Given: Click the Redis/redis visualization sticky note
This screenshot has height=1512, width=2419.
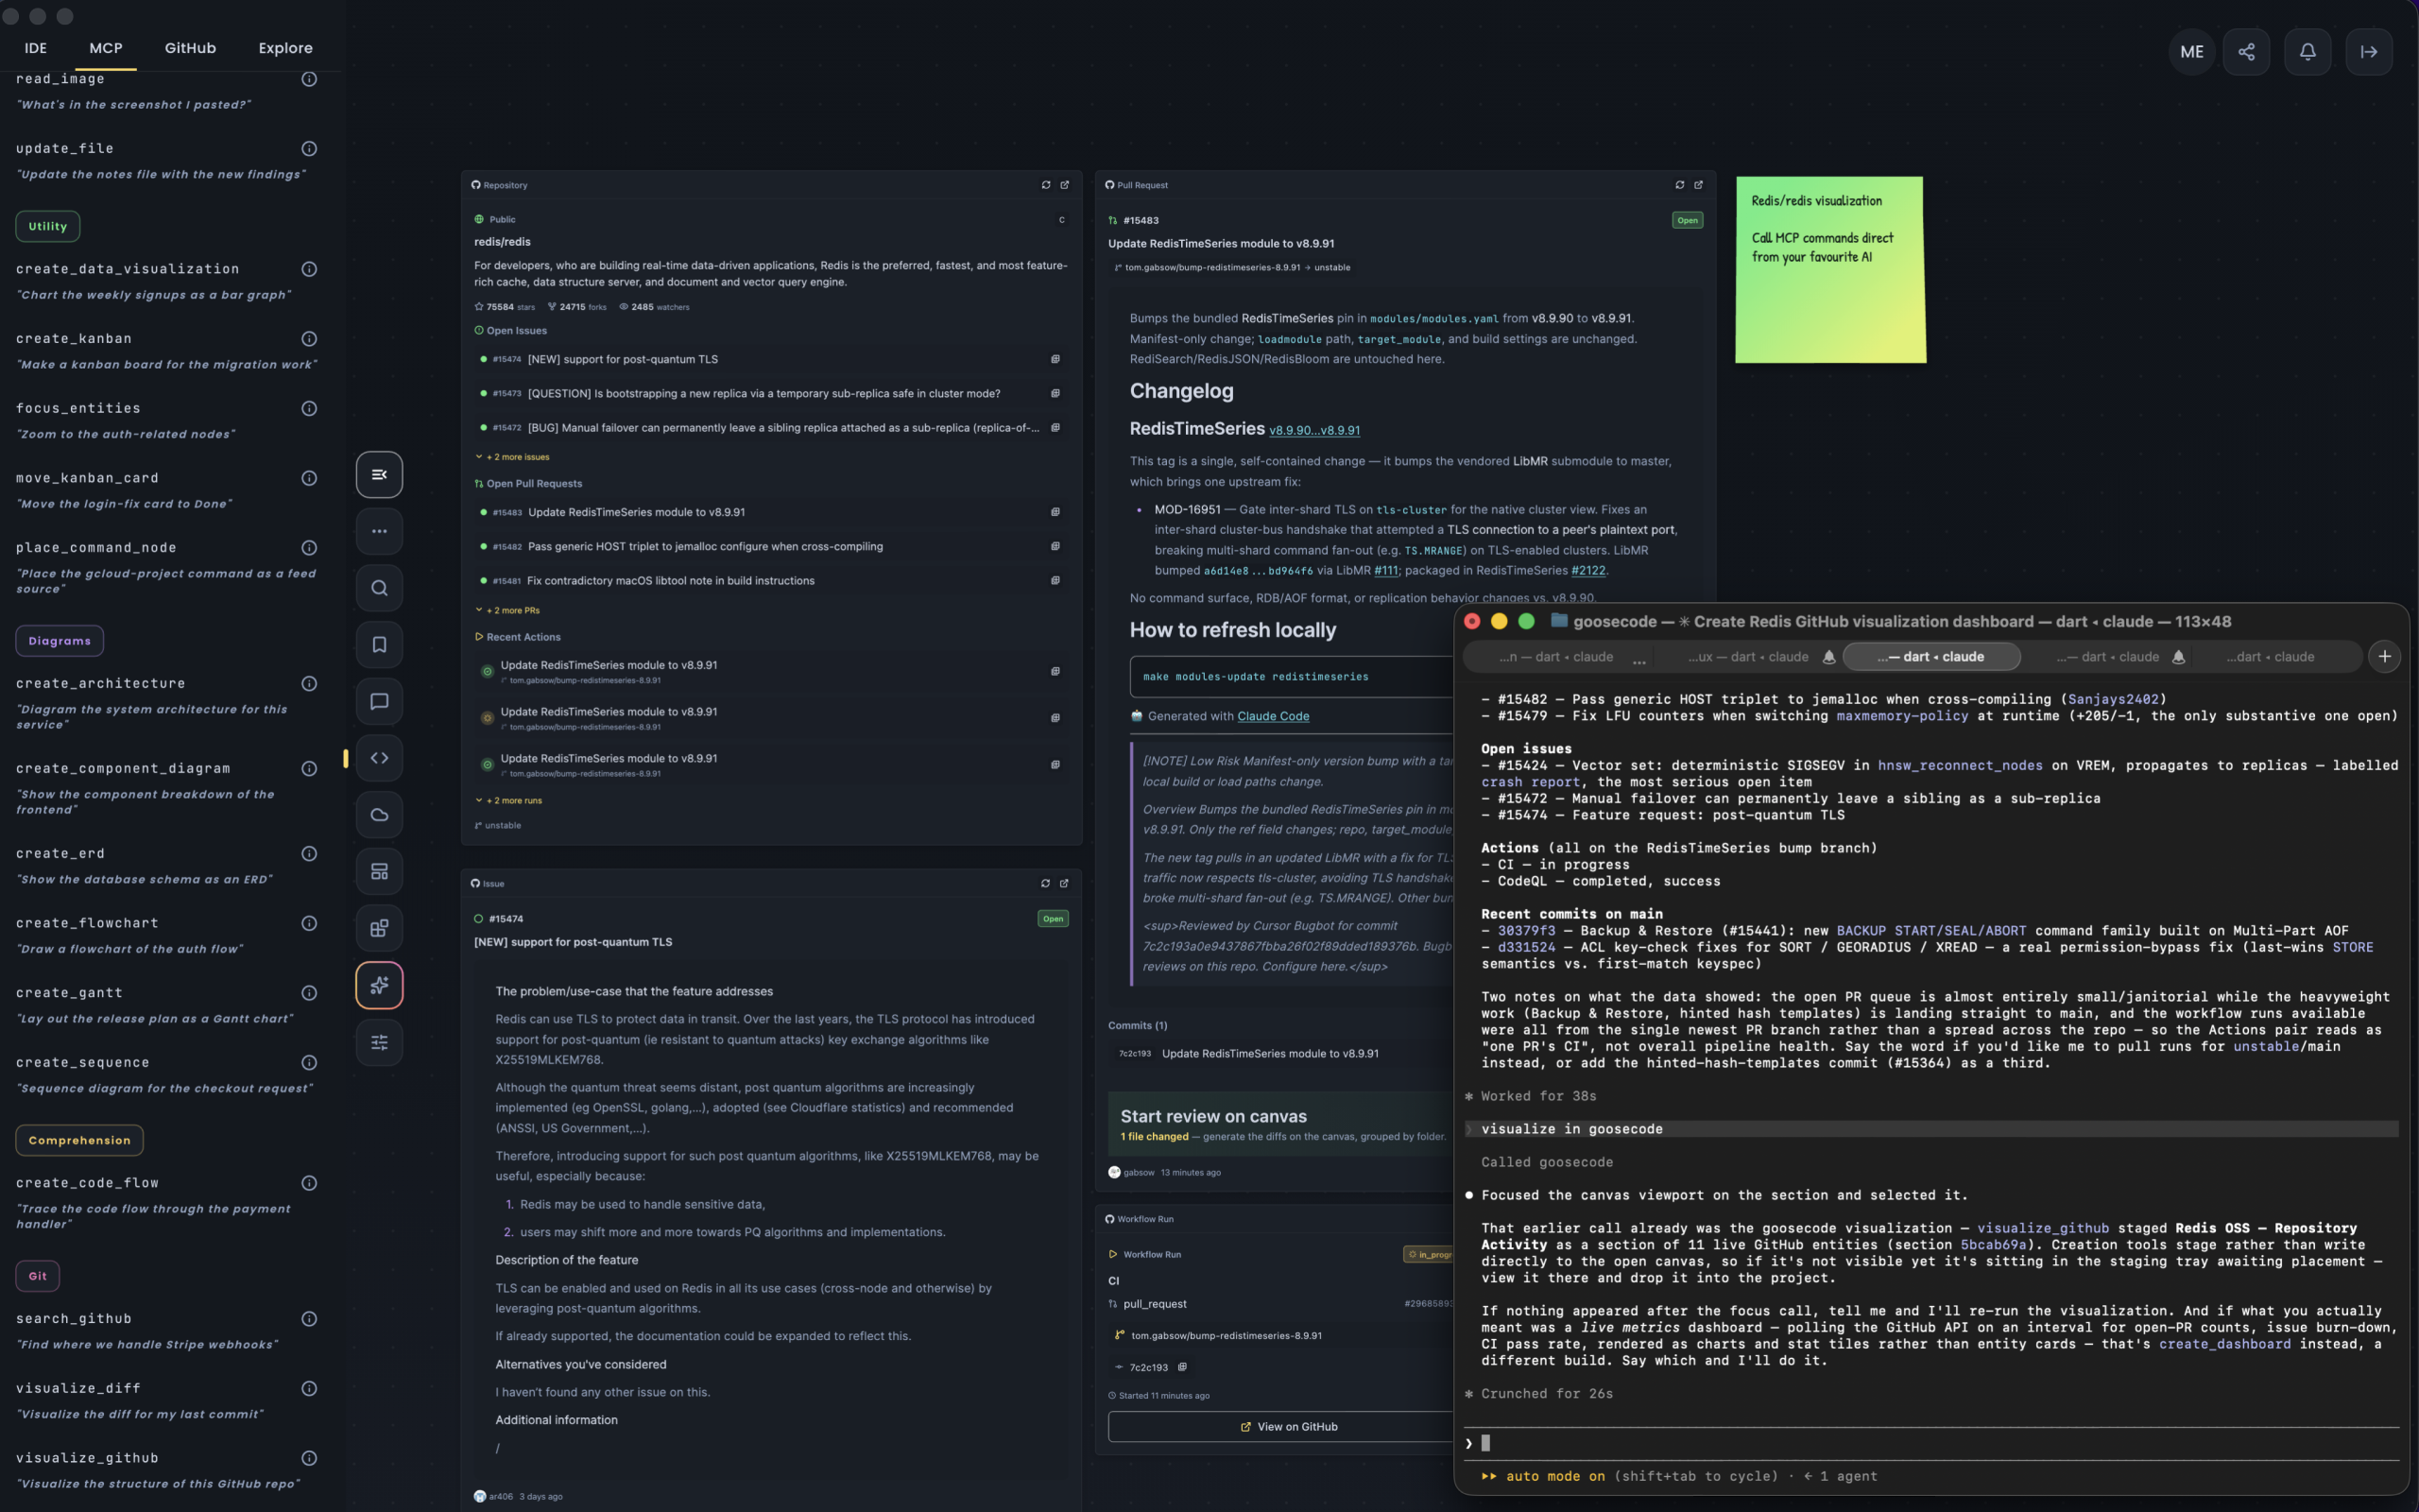Looking at the screenshot, I should point(1830,269).
